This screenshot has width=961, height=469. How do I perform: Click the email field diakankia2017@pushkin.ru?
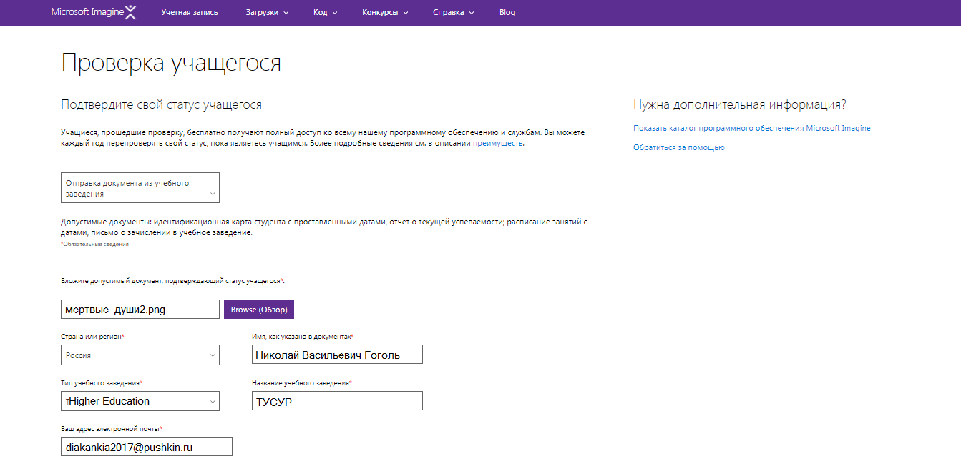[147, 447]
